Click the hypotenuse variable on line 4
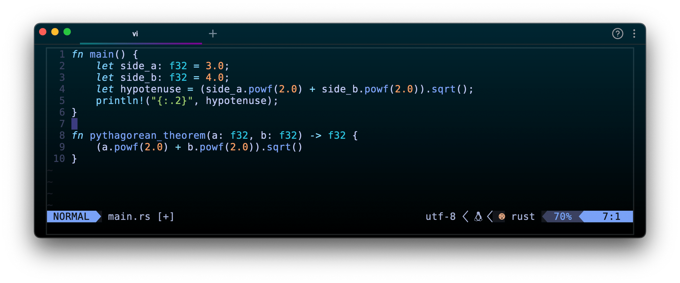This screenshot has width=680, height=283. pyautogui.click(x=151, y=89)
